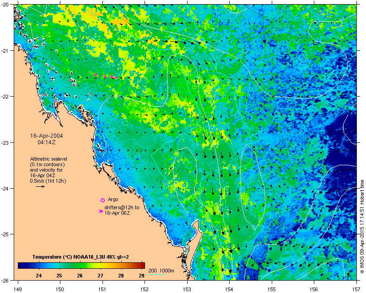The image size is (366, 293).
Task: Click the '(0.1m contours)' label
Action: pos(48,164)
